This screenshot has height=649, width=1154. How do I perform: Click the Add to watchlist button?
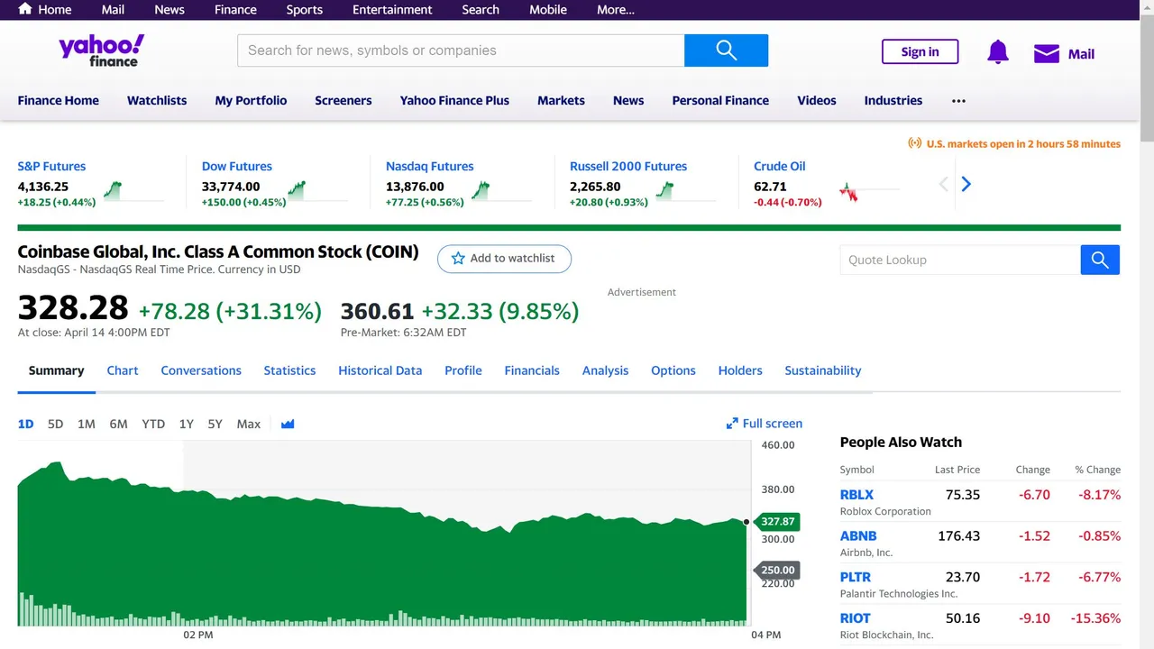point(504,259)
